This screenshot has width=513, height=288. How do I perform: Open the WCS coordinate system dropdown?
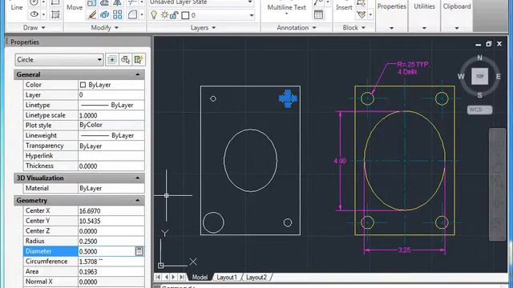click(479, 110)
